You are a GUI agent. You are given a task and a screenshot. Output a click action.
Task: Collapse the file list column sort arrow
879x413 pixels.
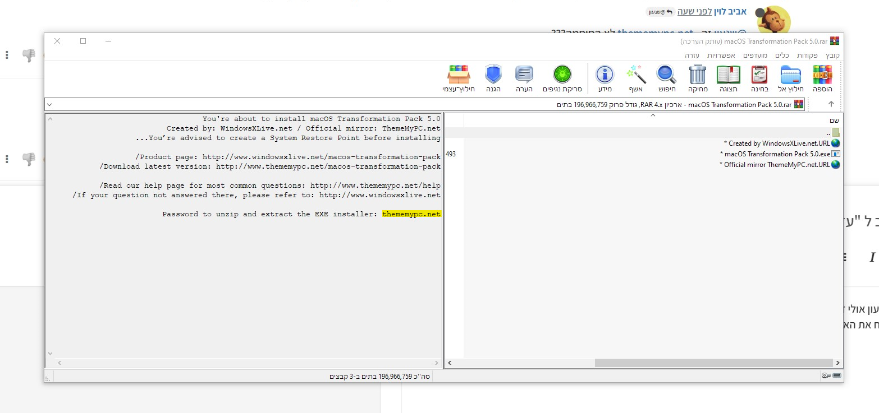[x=653, y=115]
